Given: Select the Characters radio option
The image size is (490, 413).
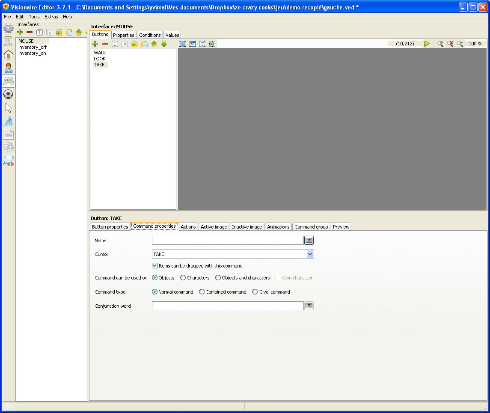Looking at the screenshot, I should 183,278.
